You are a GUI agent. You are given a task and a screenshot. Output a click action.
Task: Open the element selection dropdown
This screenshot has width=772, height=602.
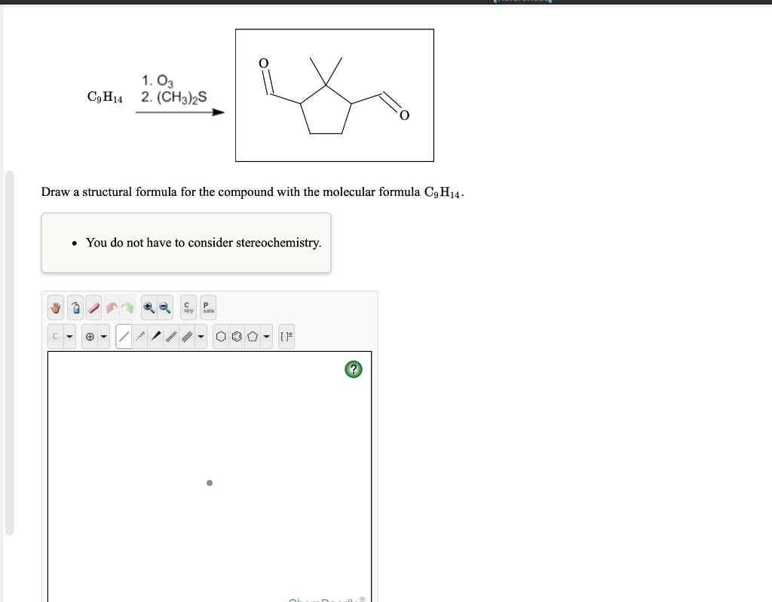pos(69,337)
